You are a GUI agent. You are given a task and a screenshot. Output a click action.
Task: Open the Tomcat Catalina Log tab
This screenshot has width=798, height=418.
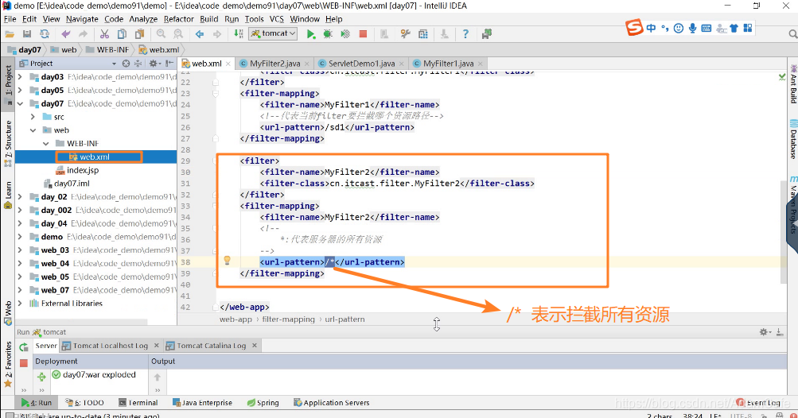click(x=211, y=345)
